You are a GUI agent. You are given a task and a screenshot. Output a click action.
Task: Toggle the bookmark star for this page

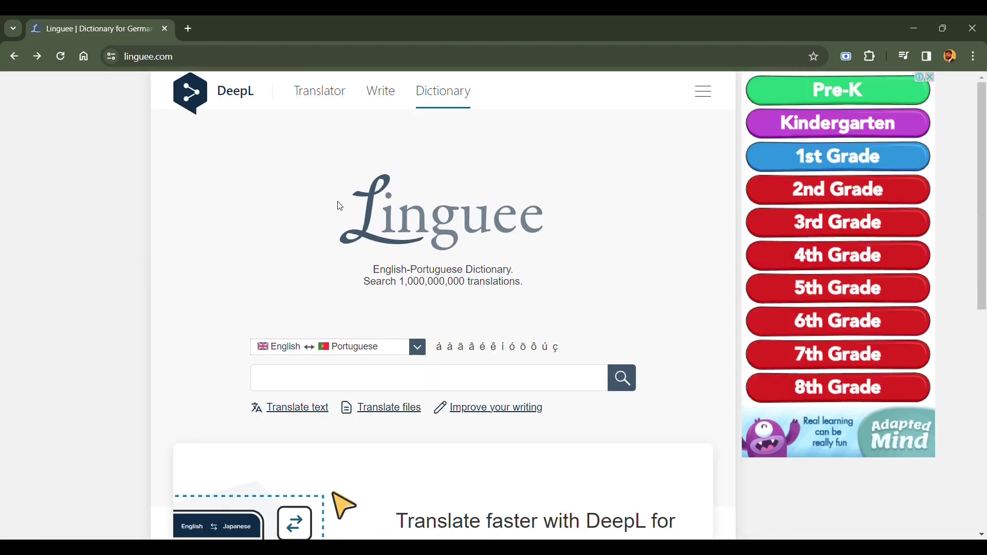[x=814, y=57]
